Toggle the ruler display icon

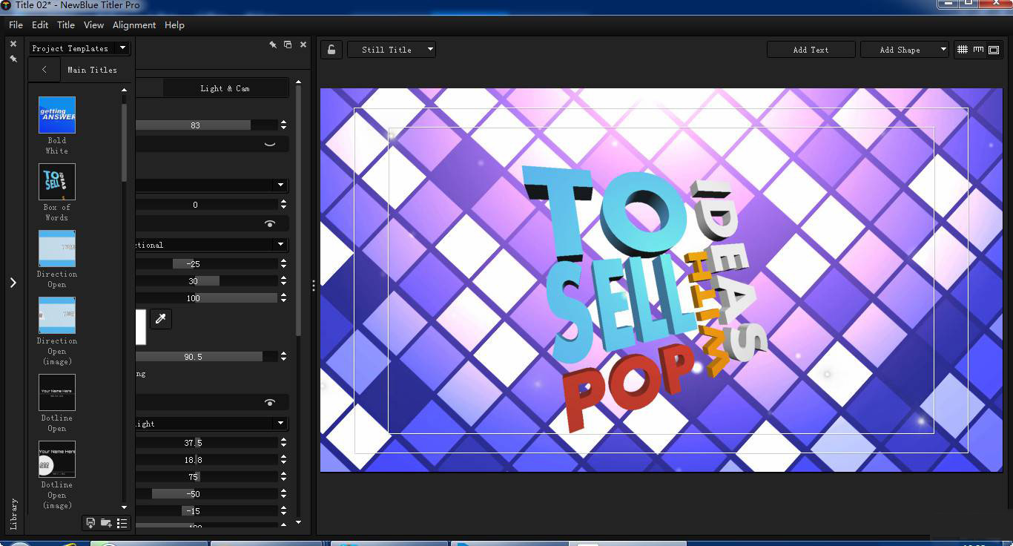pyautogui.click(x=978, y=50)
